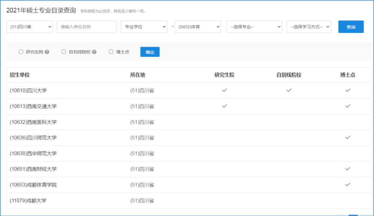Open the (51)四川省 province dropdown
Viewport: 374px width, 216px height.
pos(30,27)
